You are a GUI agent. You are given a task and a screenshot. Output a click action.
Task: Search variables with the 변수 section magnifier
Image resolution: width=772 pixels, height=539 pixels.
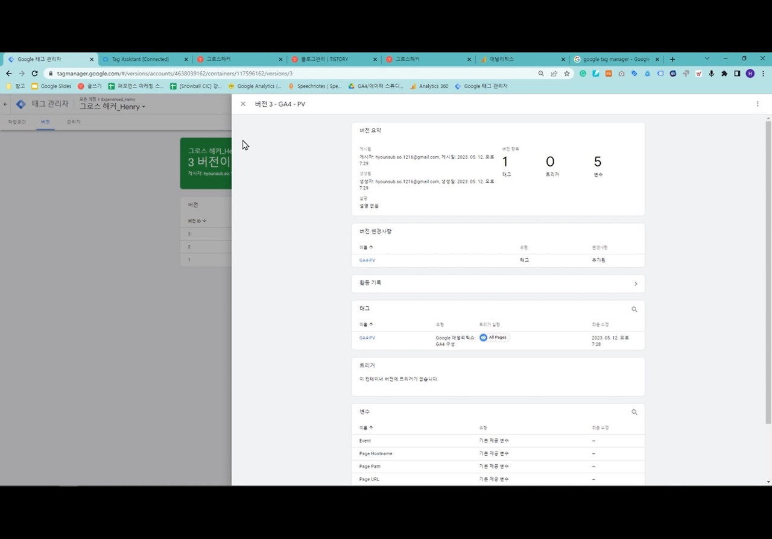click(x=634, y=412)
